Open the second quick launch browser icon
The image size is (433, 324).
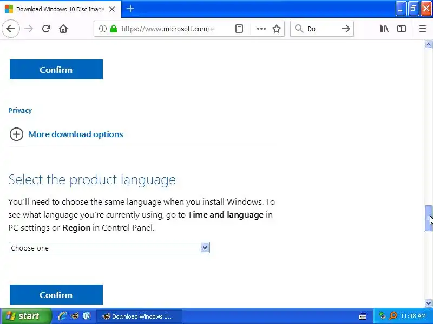[75, 316]
